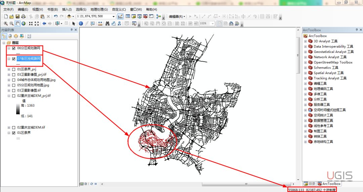Click the Add Data button icon
The image size is (363, 192).
[70, 16]
